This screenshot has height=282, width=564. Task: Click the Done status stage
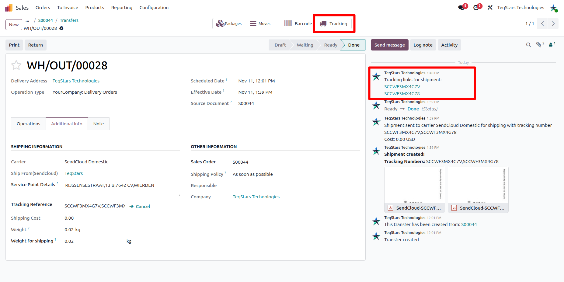click(353, 45)
